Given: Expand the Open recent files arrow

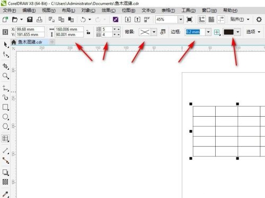Looking at the screenshot, I should click(22, 20).
